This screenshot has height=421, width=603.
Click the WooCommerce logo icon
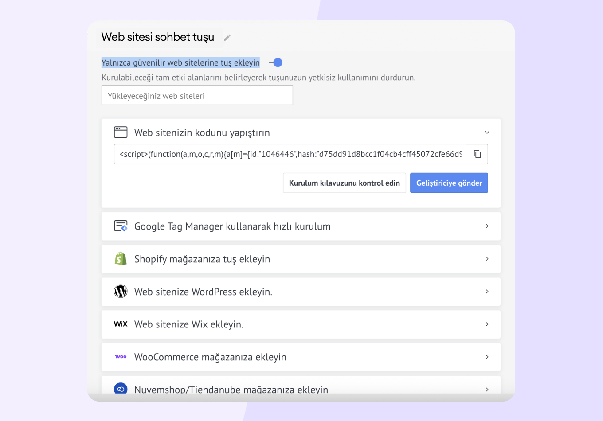point(121,357)
